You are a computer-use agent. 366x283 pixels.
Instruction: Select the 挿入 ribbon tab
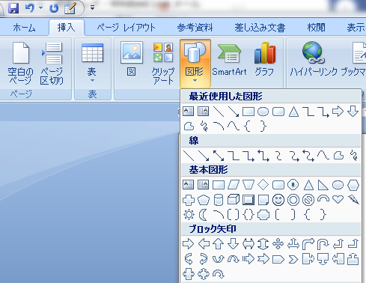66,28
